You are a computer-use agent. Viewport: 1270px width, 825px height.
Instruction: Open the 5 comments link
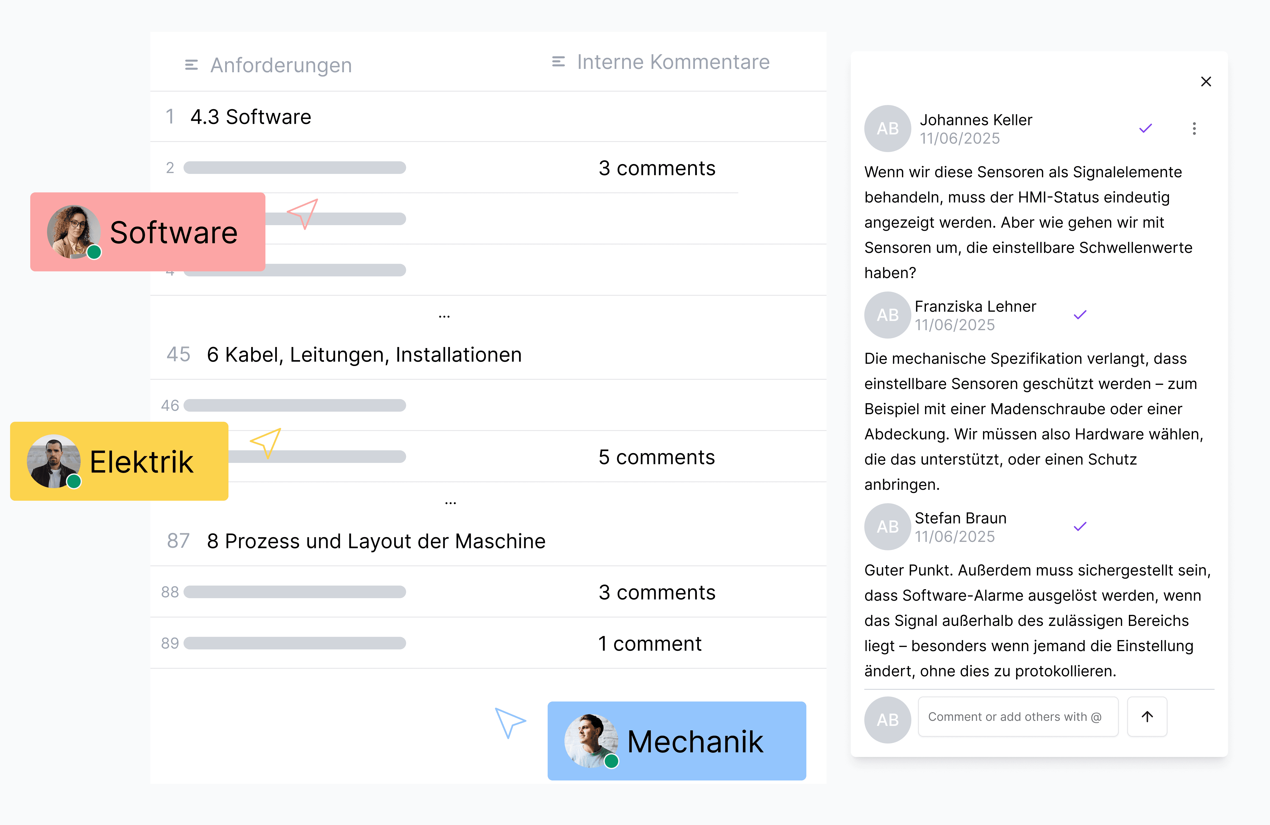pos(656,457)
